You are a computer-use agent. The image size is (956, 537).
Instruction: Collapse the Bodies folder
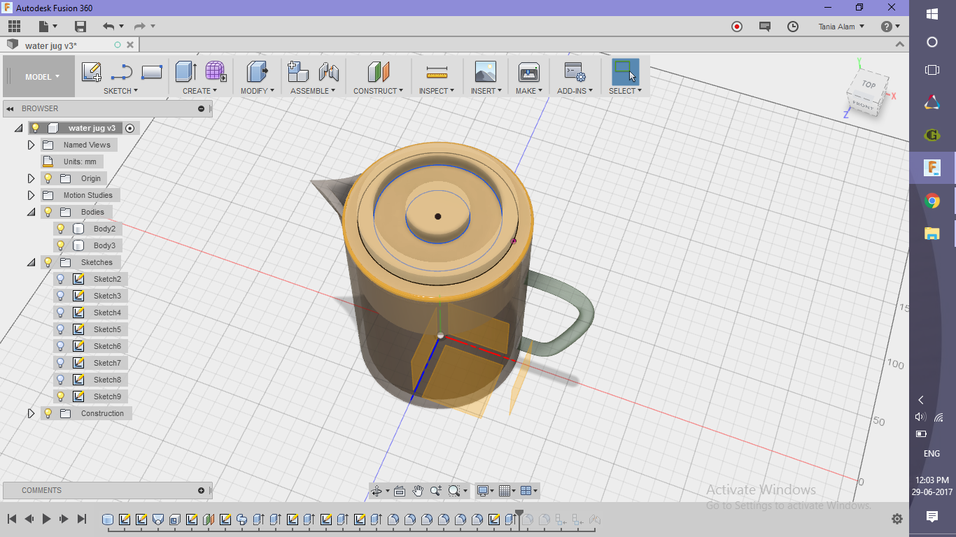[x=31, y=212]
